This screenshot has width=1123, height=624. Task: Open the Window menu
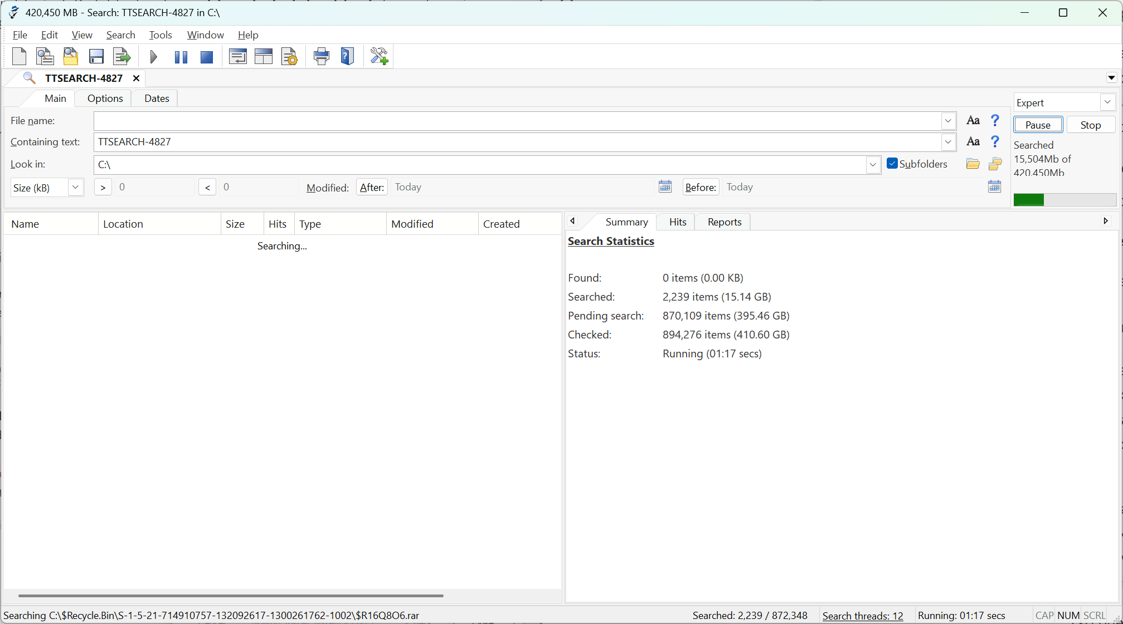pyautogui.click(x=205, y=35)
